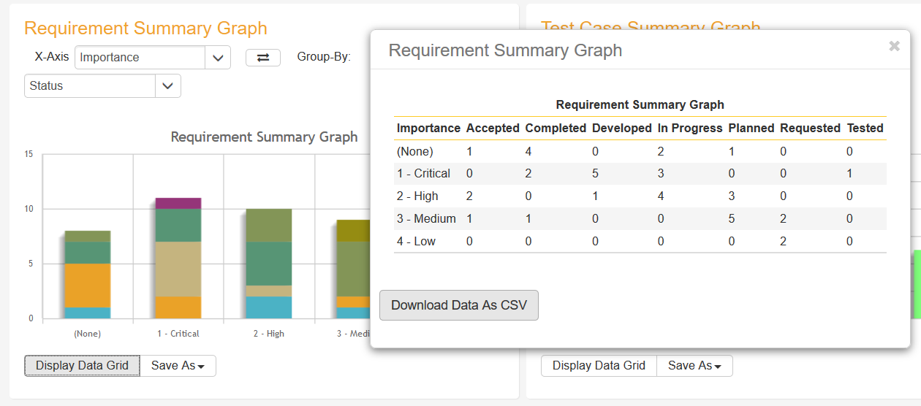Click the green bar in Test Case graph
921x406 pixels.
tap(917, 284)
